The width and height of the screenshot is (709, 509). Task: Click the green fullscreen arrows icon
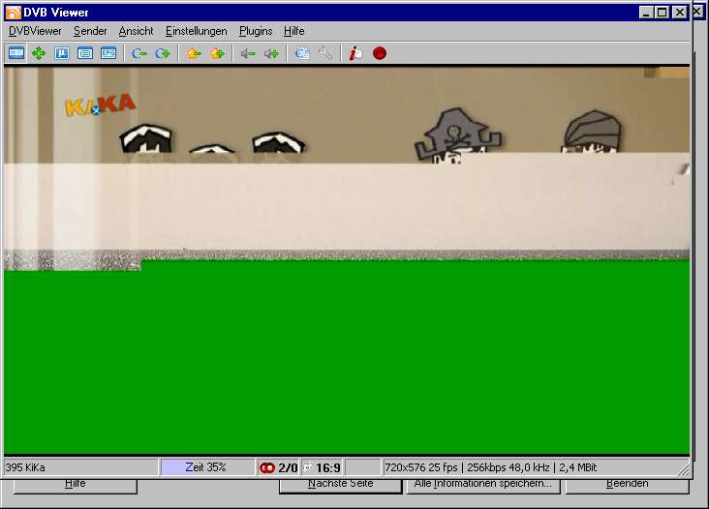coord(39,53)
